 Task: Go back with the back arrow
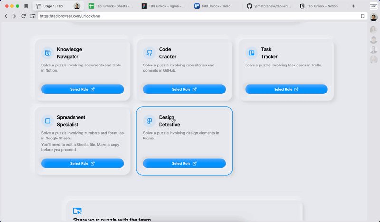(x=6, y=16)
